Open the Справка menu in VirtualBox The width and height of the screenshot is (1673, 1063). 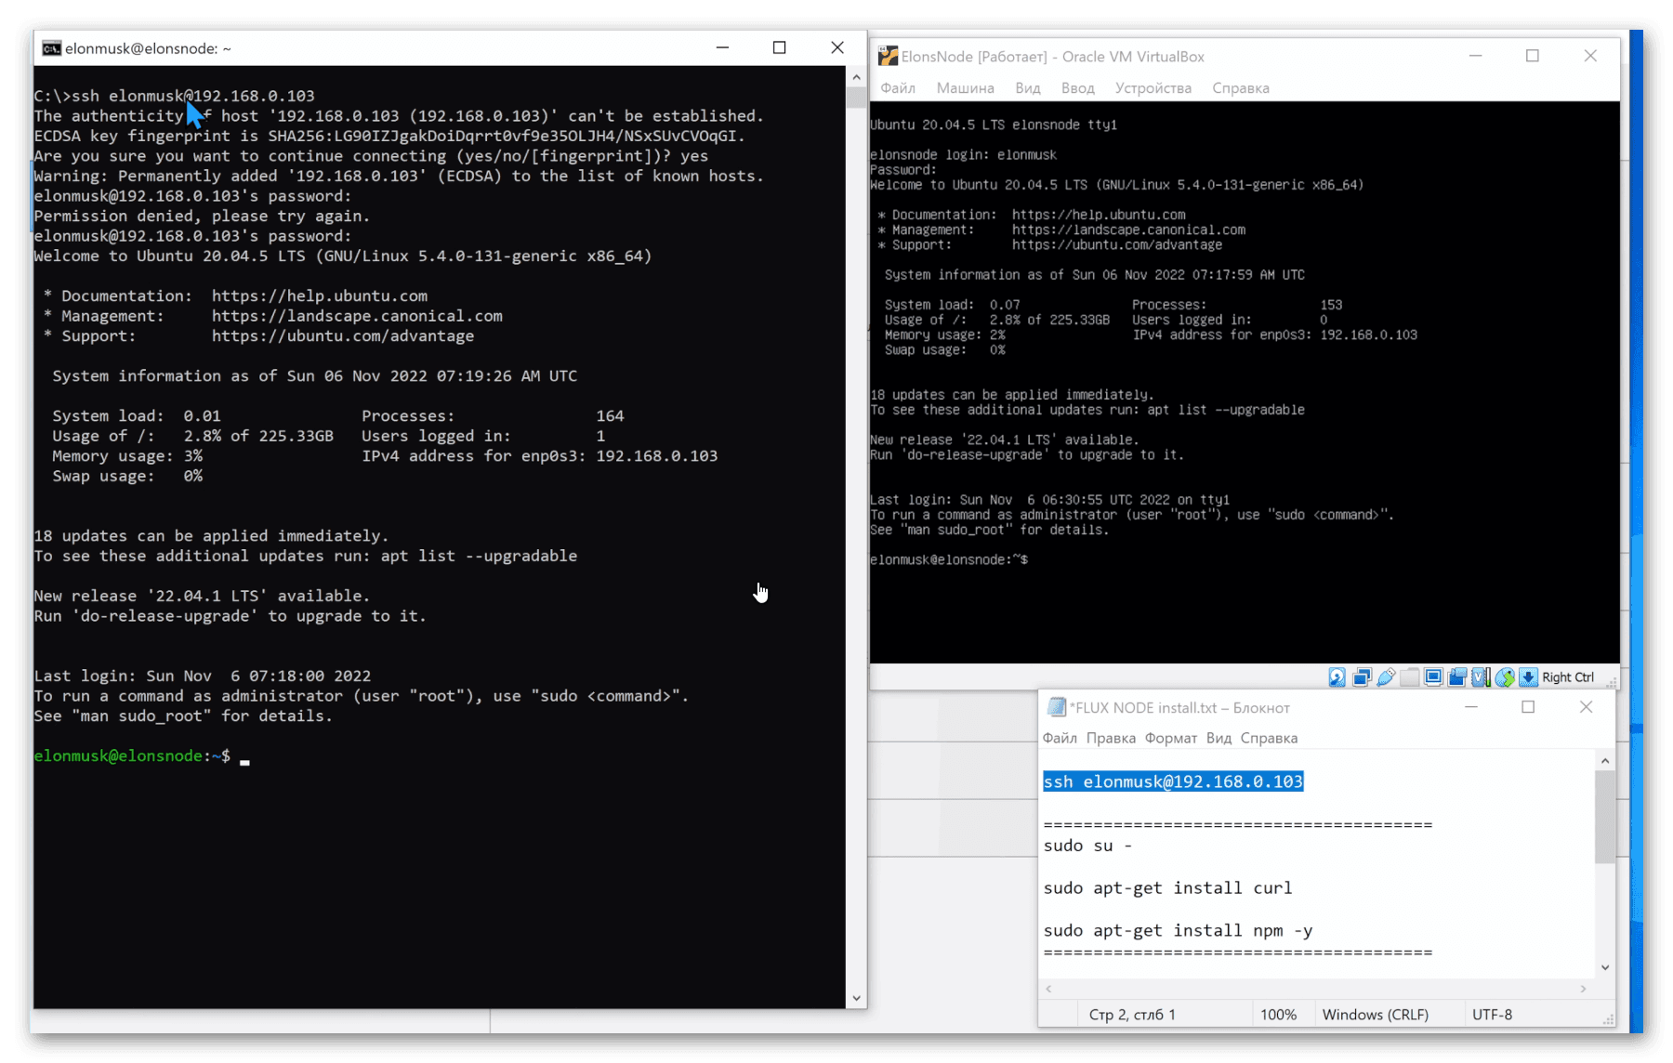(x=1240, y=88)
